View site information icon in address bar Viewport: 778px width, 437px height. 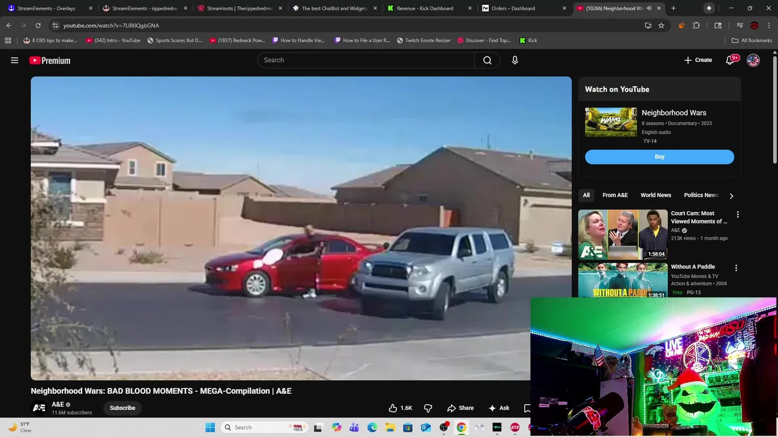[x=55, y=25]
